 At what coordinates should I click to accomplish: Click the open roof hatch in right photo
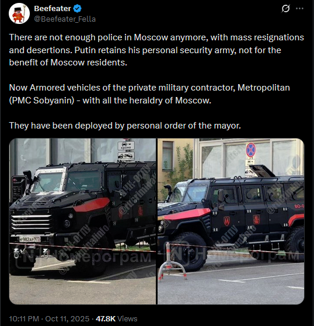263,171
